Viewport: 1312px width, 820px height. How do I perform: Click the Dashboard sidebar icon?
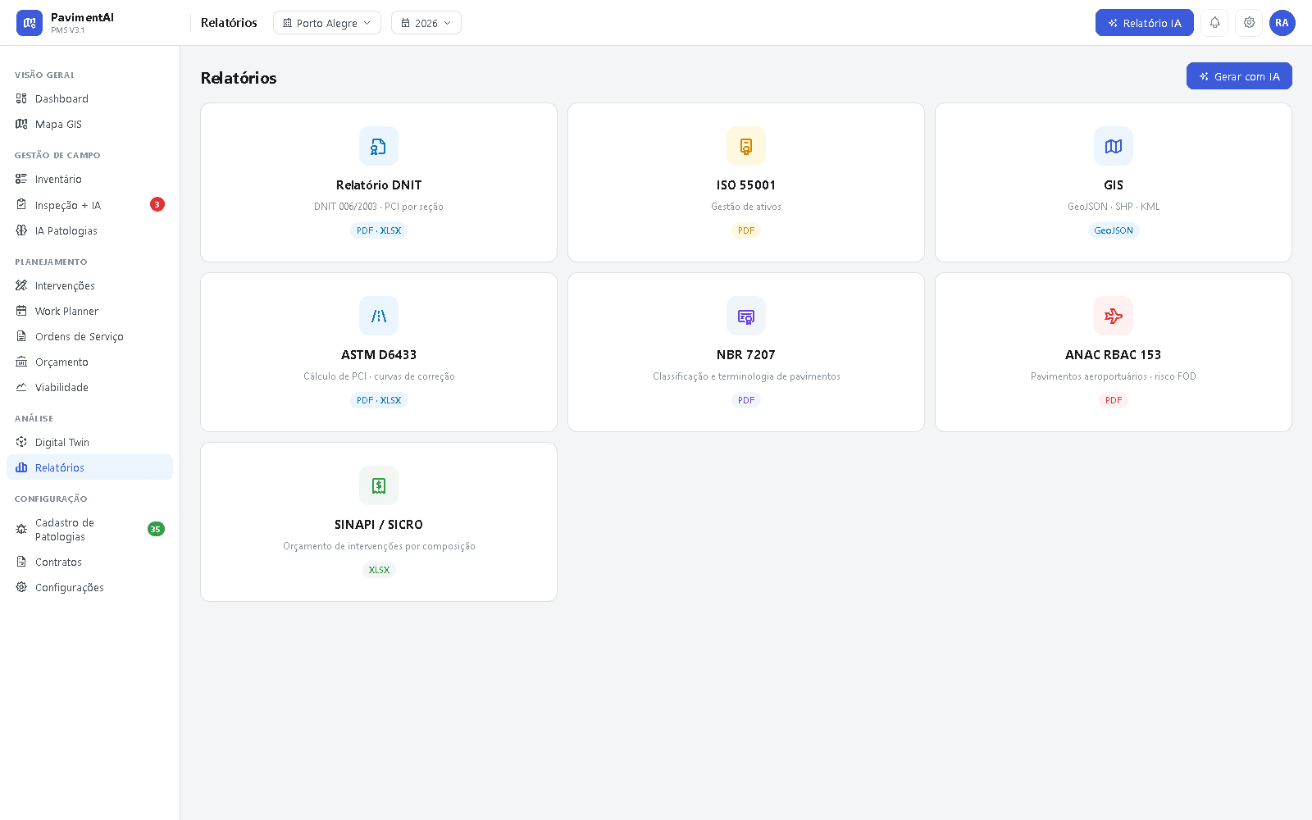point(21,98)
